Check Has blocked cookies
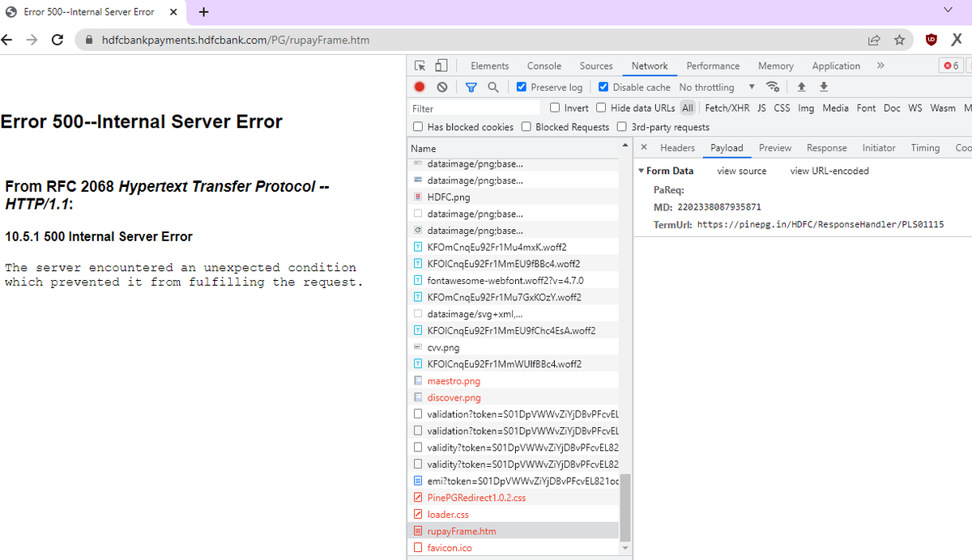The height and width of the screenshot is (560, 972). point(418,127)
